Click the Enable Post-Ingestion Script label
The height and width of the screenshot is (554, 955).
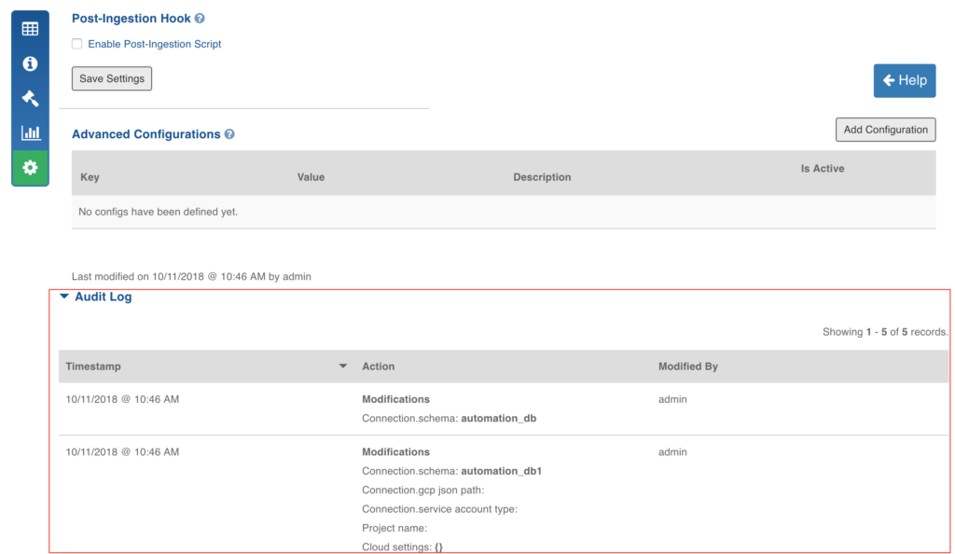(155, 44)
